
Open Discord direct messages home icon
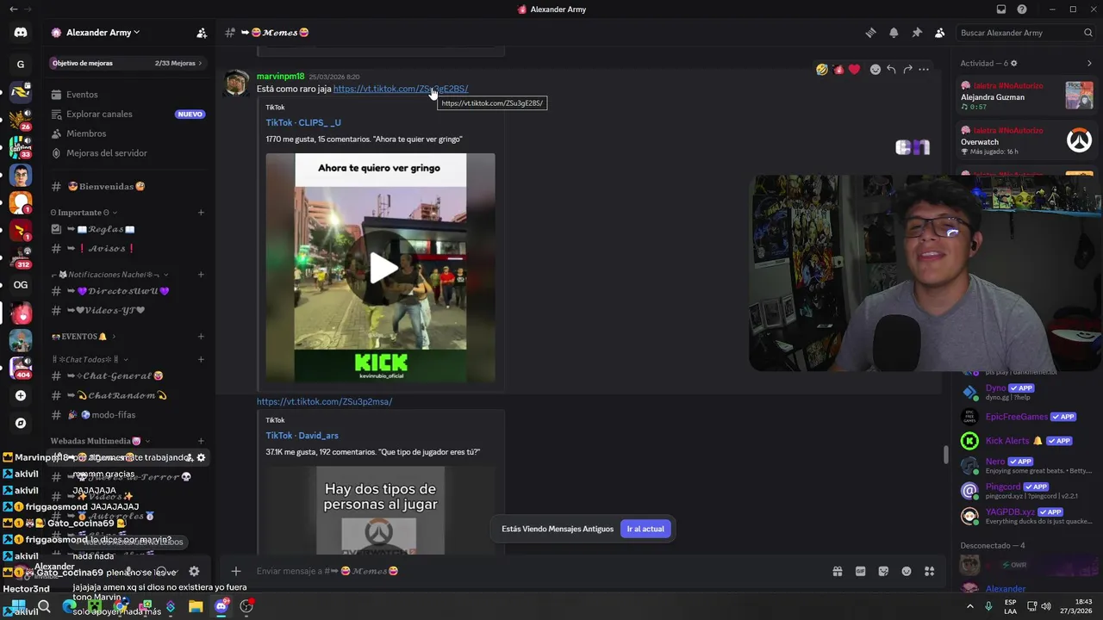(21, 33)
